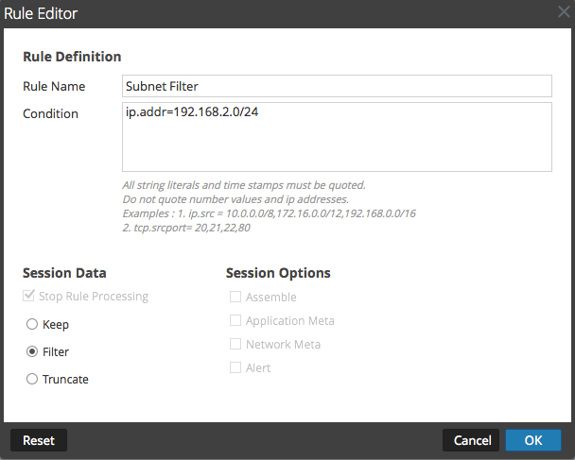Click the Rule Editor title bar

point(284,13)
